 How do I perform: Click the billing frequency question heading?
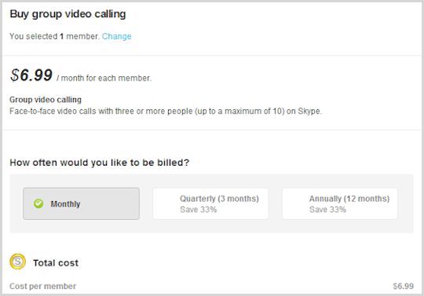pyautogui.click(x=99, y=163)
